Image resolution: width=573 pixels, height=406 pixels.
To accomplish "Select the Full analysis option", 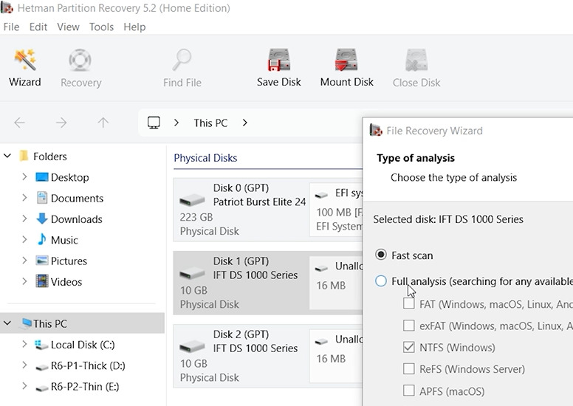I will [x=380, y=281].
